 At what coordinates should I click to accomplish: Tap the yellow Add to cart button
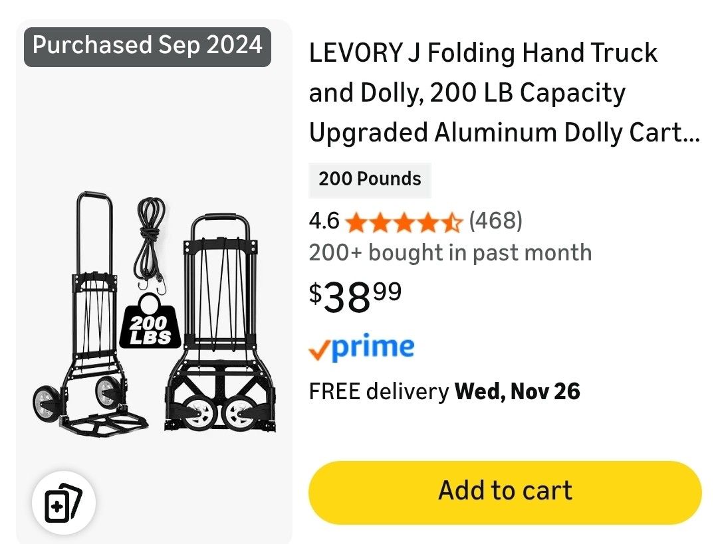click(x=505, y=492)
